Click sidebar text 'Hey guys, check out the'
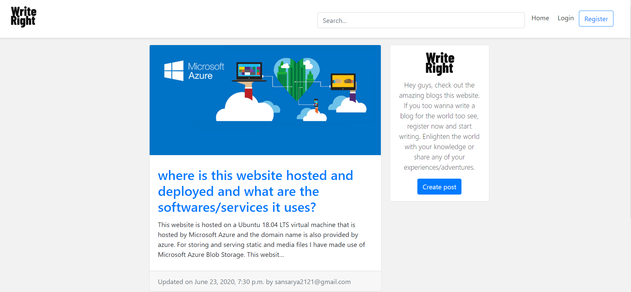631x292 pixels. (x=439, y=85)
